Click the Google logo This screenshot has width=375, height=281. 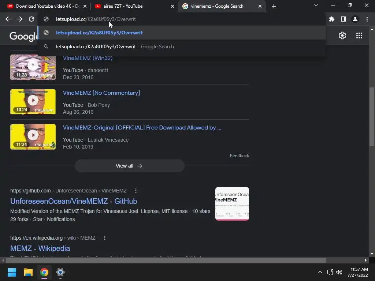[x=23, y=36]
